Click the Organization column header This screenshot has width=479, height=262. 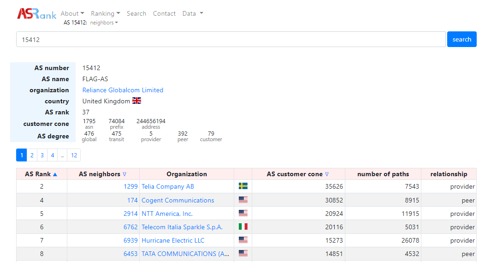[x=187, y=174]
